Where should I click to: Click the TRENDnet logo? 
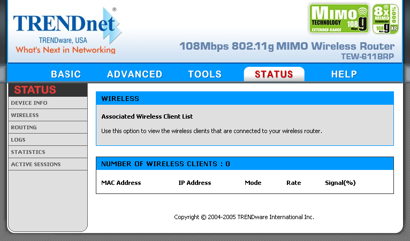point(67,30)
